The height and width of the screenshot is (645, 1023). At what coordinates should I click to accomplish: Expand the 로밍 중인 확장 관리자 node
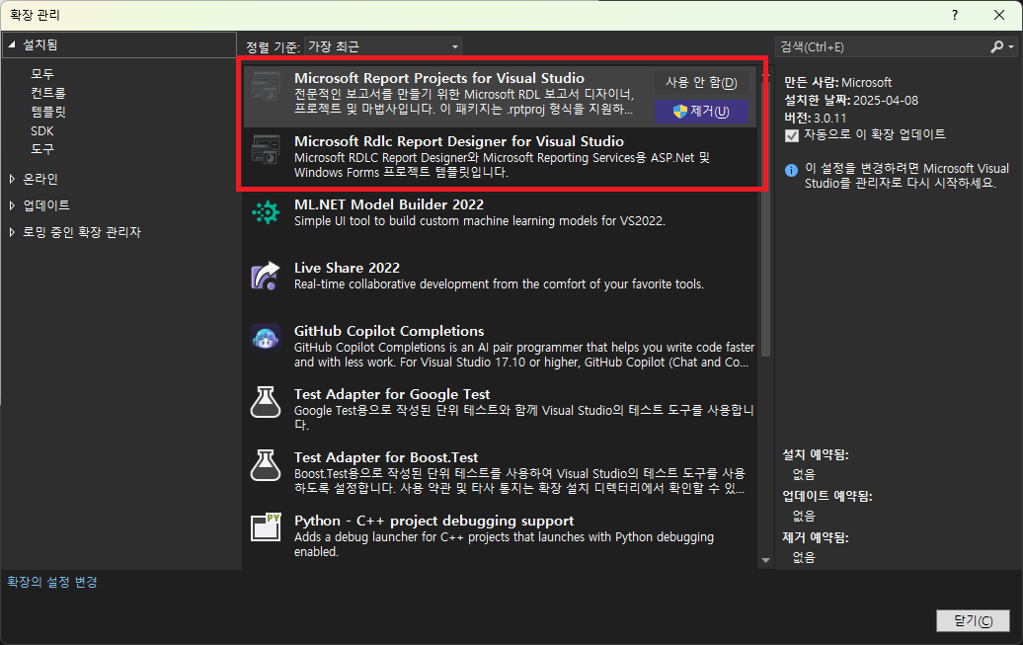[12, 232]
